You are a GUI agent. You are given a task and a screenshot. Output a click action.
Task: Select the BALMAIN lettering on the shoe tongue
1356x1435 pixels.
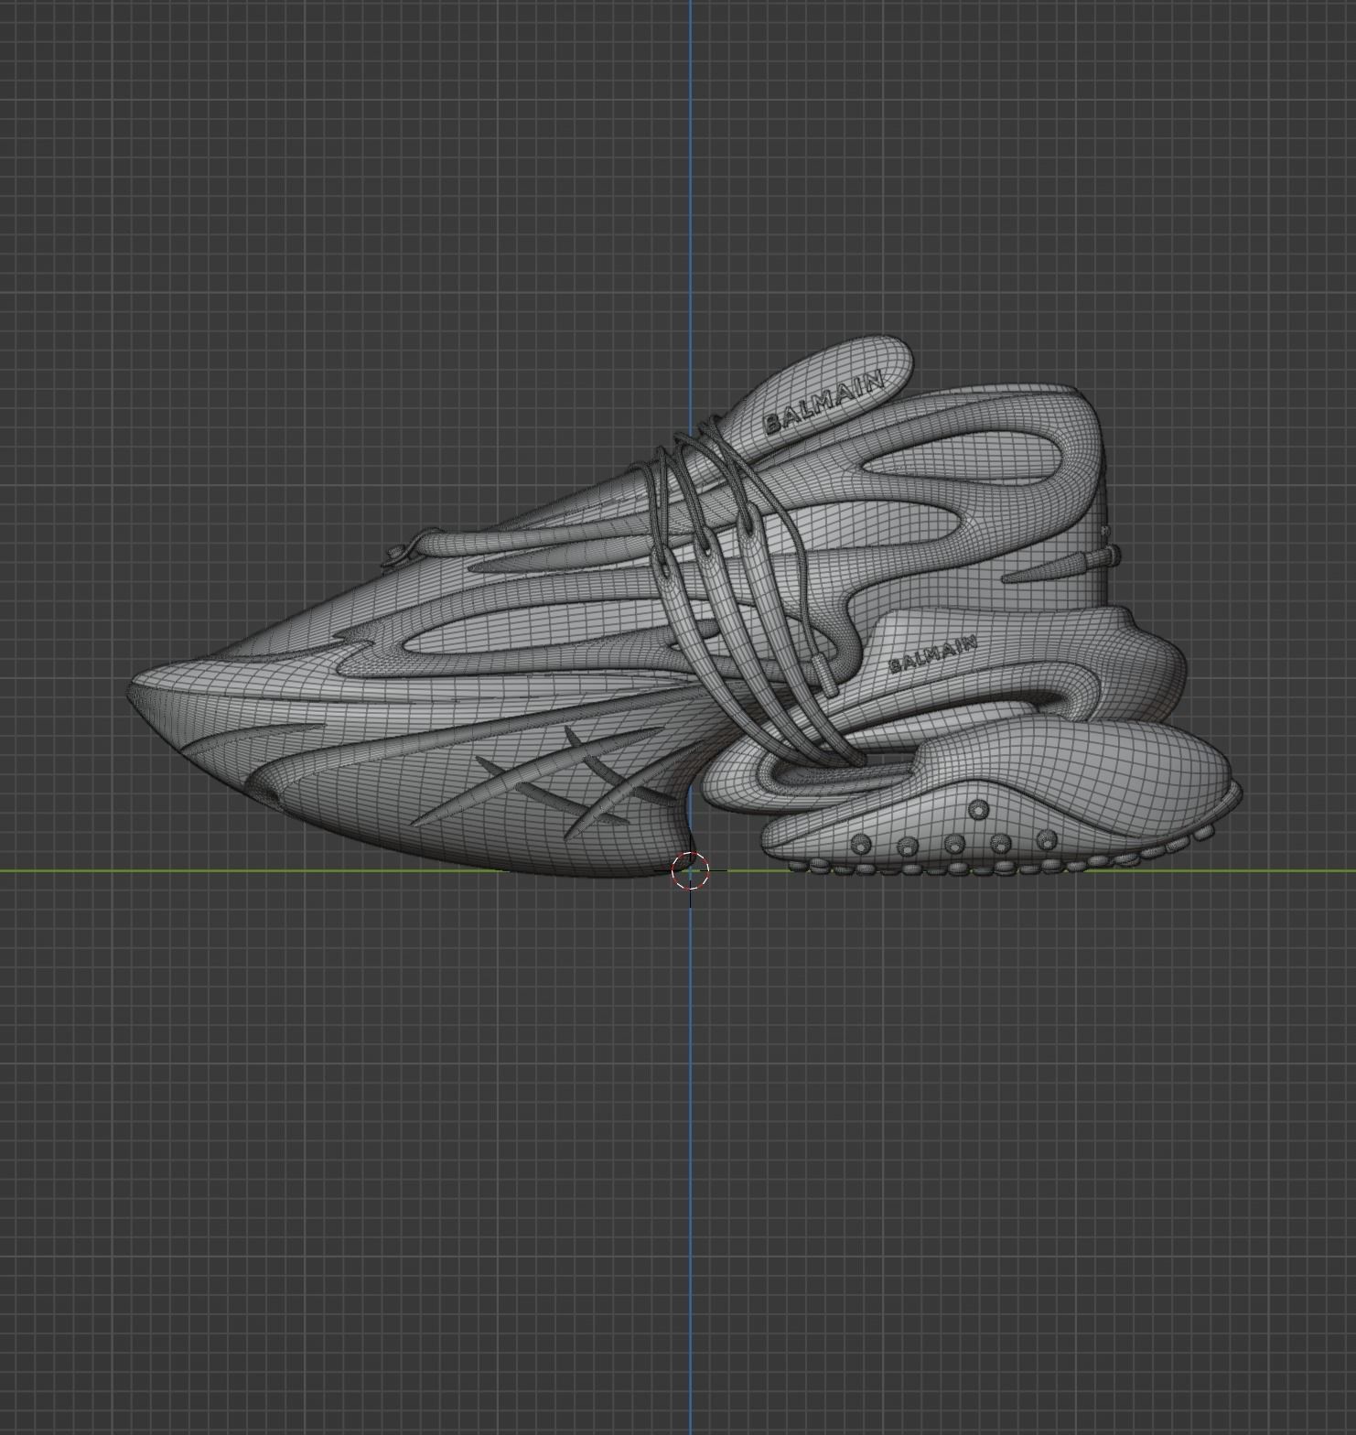[823, 401]
